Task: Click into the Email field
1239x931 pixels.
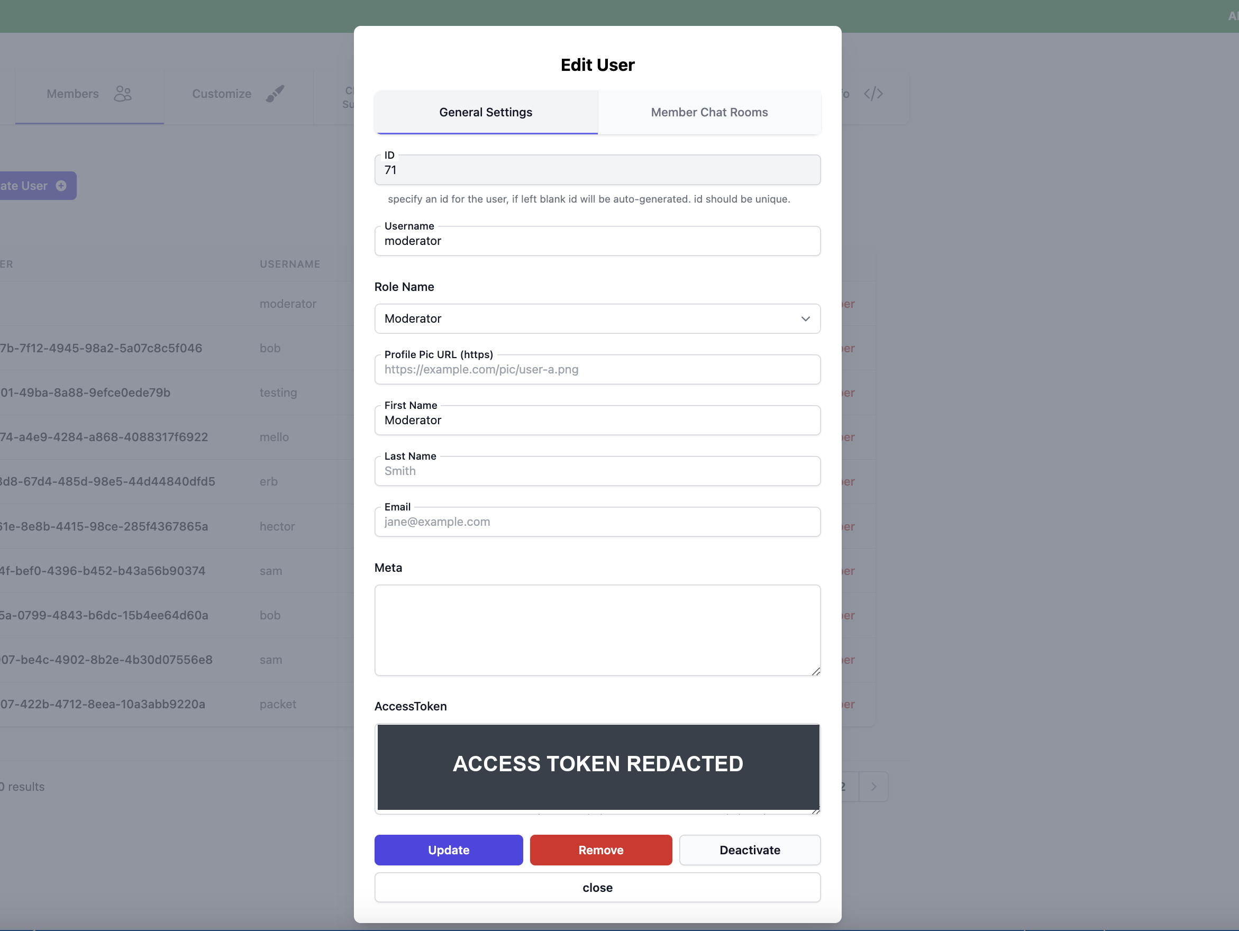Action: coord(597,522)
